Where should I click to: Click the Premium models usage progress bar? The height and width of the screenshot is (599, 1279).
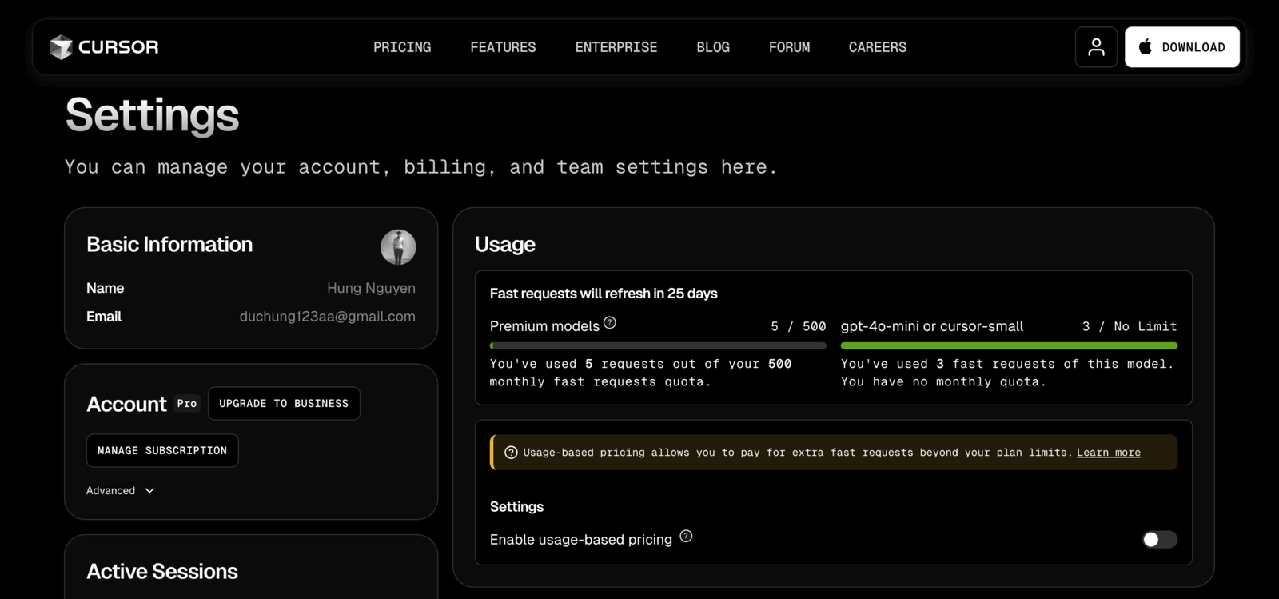tap(657, 346)
